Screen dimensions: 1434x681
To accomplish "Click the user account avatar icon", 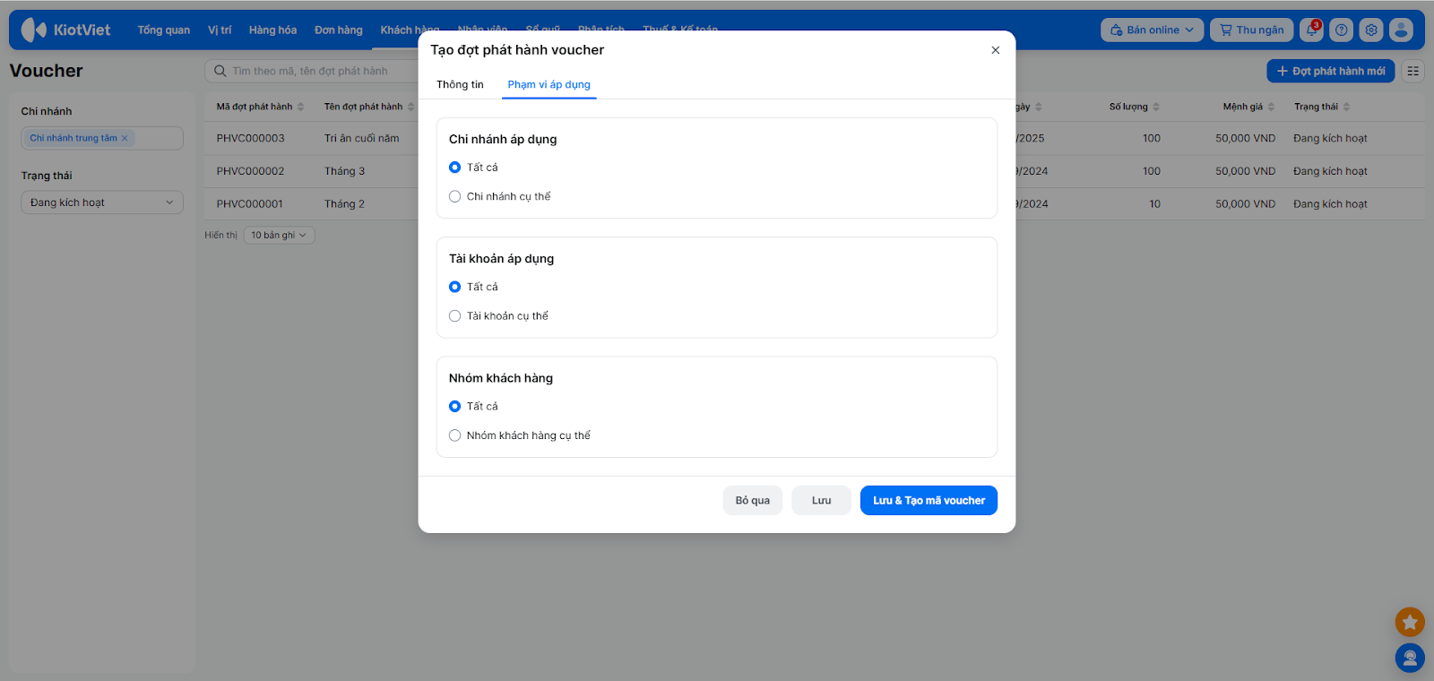I will 1401,30.
